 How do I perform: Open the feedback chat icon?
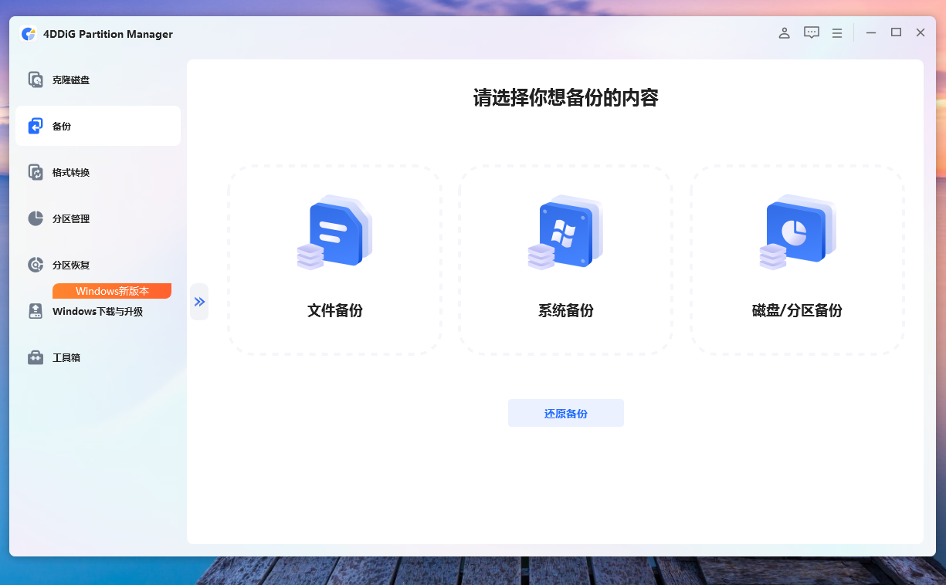811,32
